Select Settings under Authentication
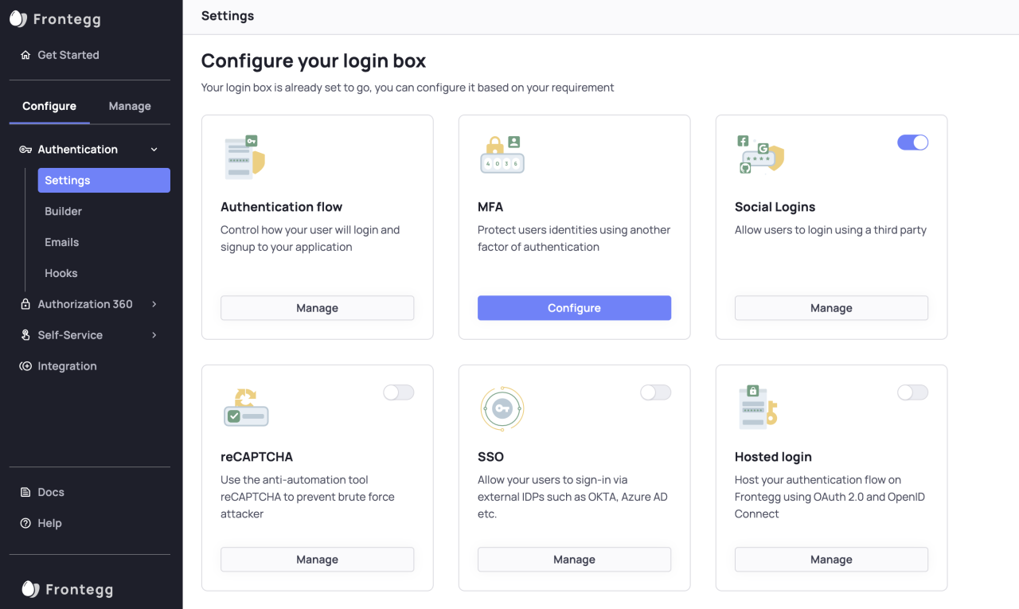 (104, 181)
